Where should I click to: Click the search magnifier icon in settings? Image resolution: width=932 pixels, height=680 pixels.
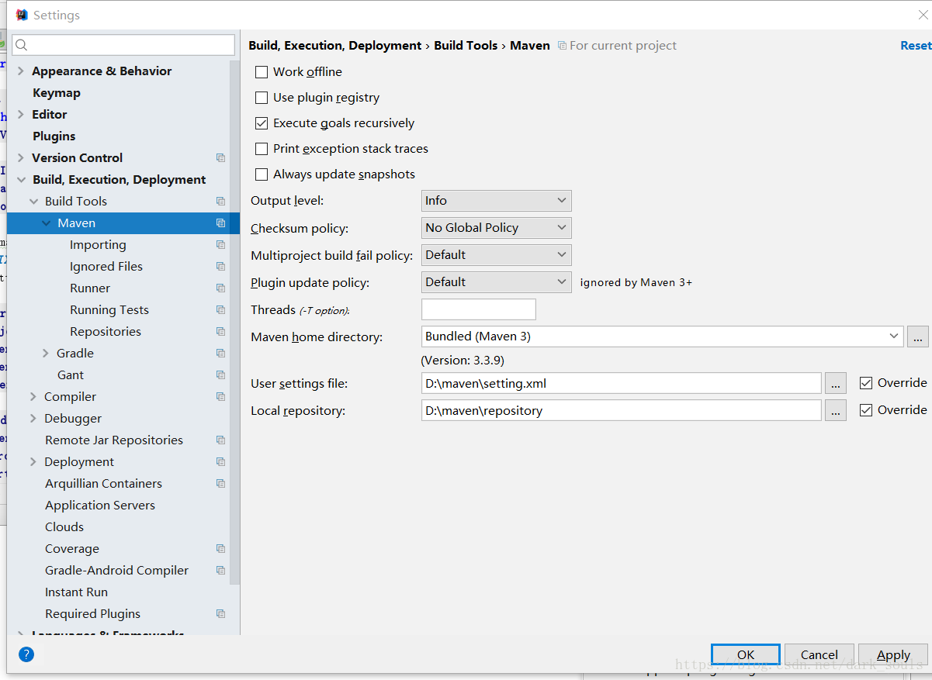pos(22,45)
